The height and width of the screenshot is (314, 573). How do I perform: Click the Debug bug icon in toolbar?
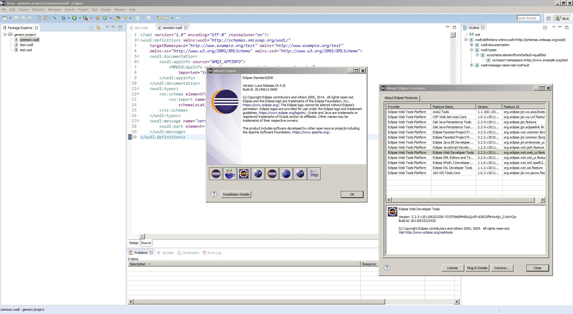(63, 18)
